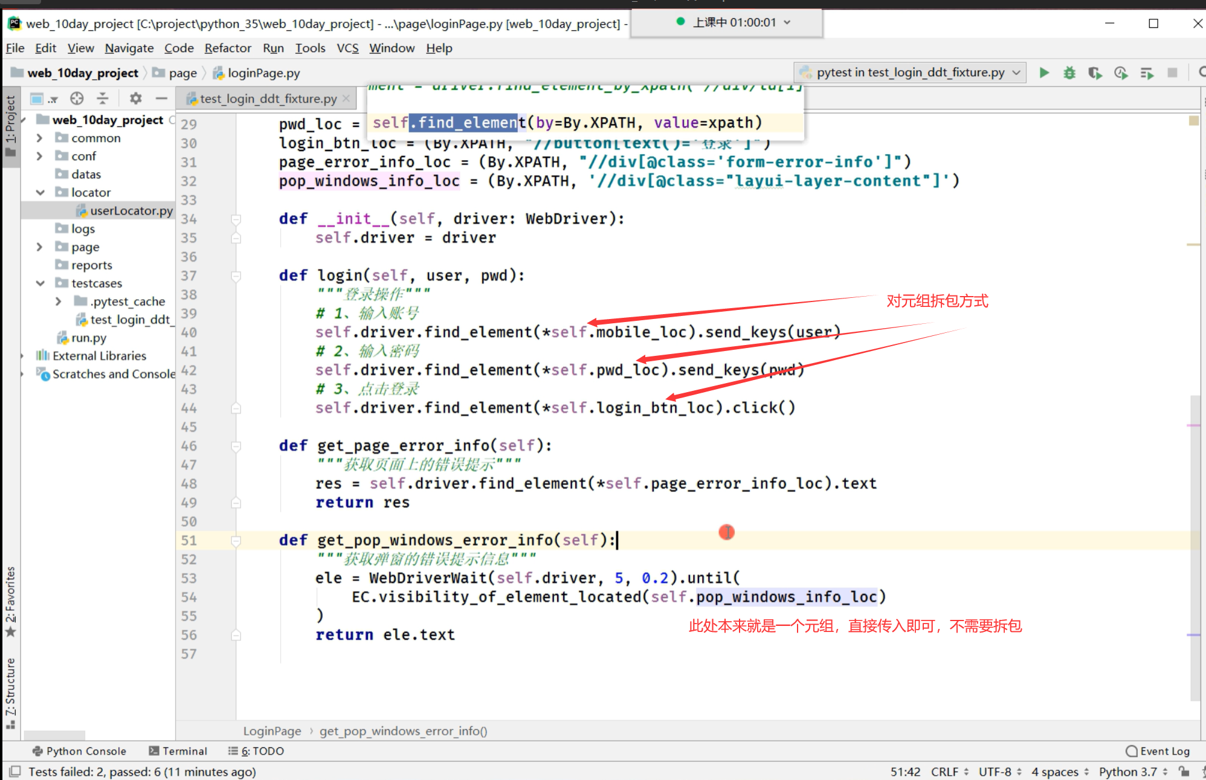This screenshot has width=1206, height=780.
Task: Click the stop run square icon
Action: coord(1172,73)
